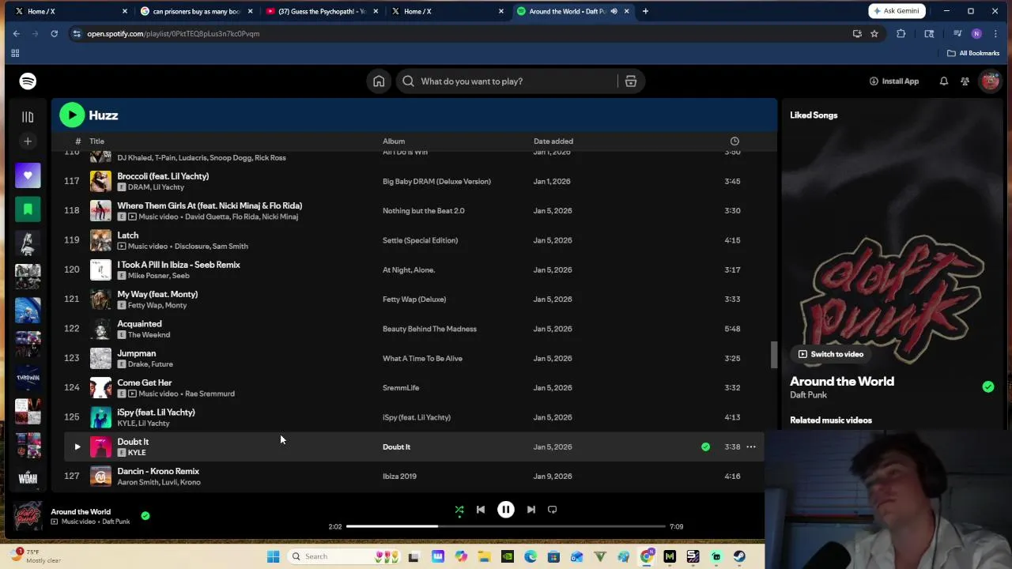This screenshot has width=1012, height=569.
Task: Toggle shuffle in the player bar
Action: [x=459, y=510]
